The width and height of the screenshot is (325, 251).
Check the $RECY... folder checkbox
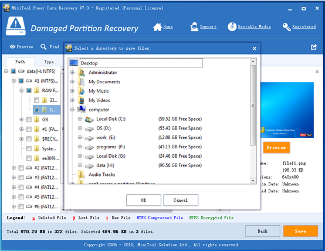29,139
